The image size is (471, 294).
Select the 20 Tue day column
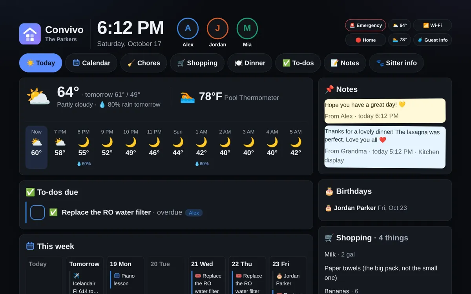coord(166,275)
